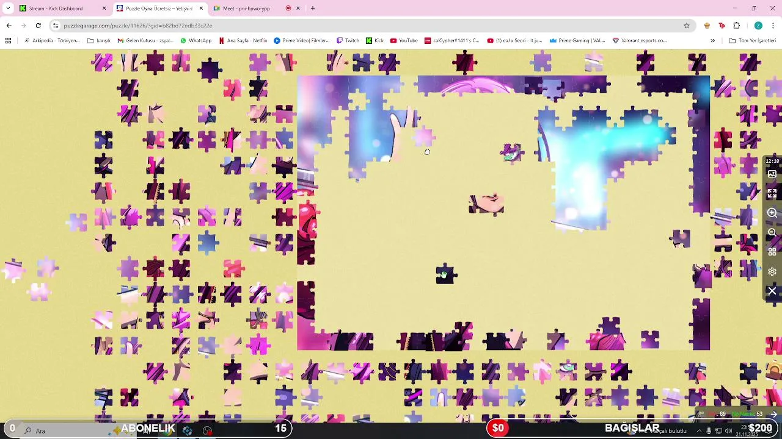
Task: Close the Meet tab
Action: (x=298, y=9)
